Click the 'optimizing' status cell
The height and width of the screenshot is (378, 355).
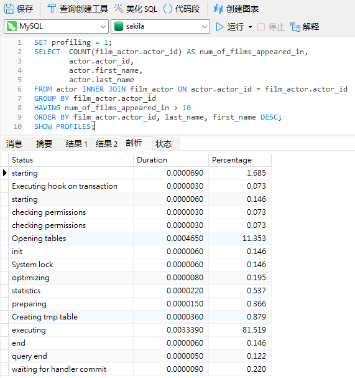tap(71, 278)
